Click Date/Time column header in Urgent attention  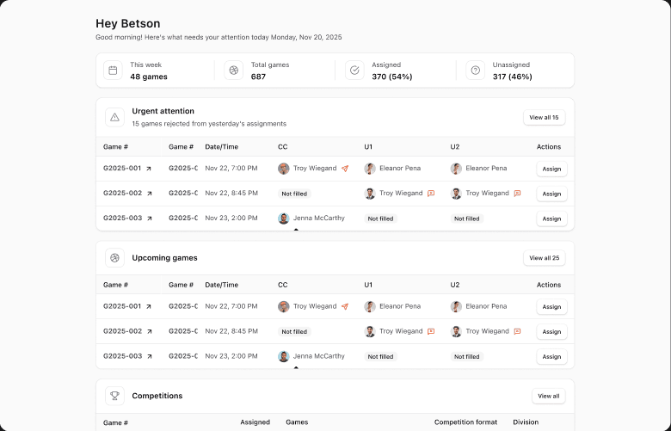coord(222,147)
